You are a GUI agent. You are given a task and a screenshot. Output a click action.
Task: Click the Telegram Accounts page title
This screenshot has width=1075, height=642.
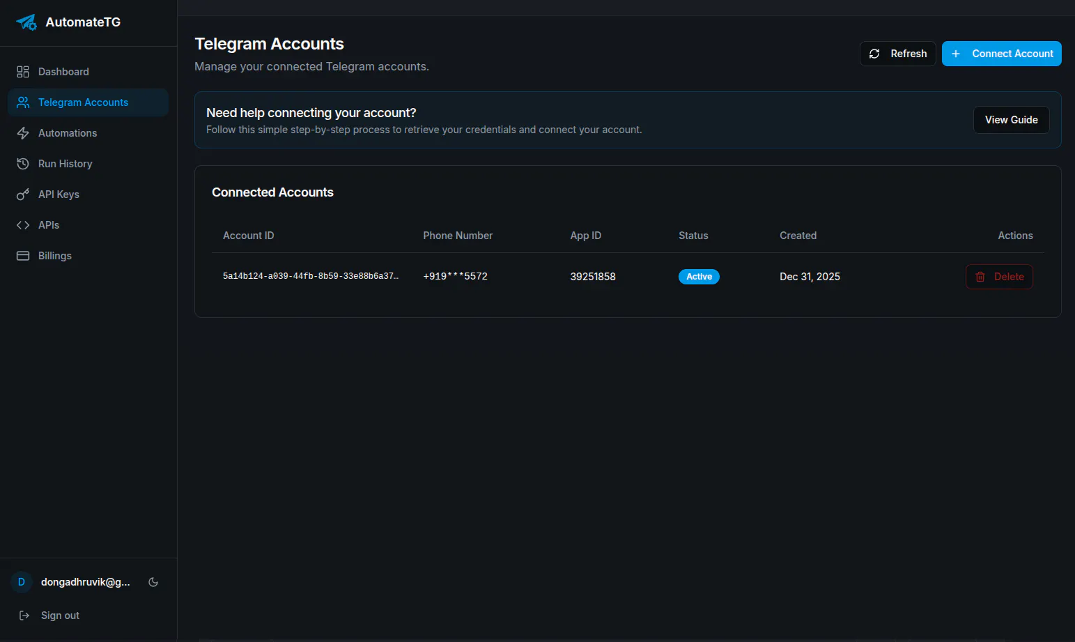click(269, 44)
